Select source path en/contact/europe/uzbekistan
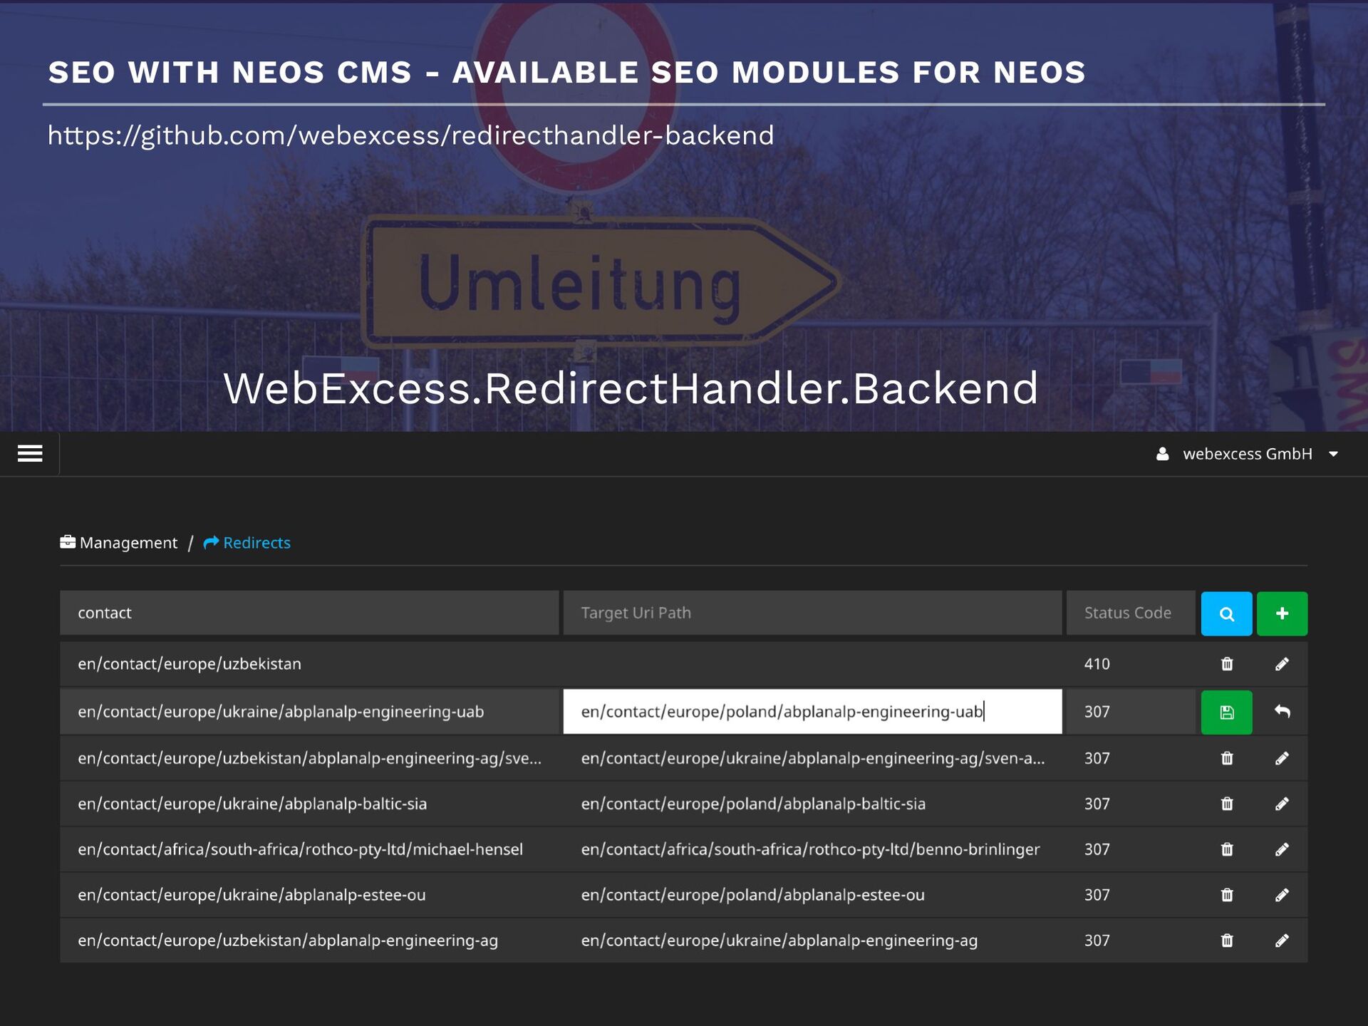The image size is (1368, 1026). pos(190,664)
